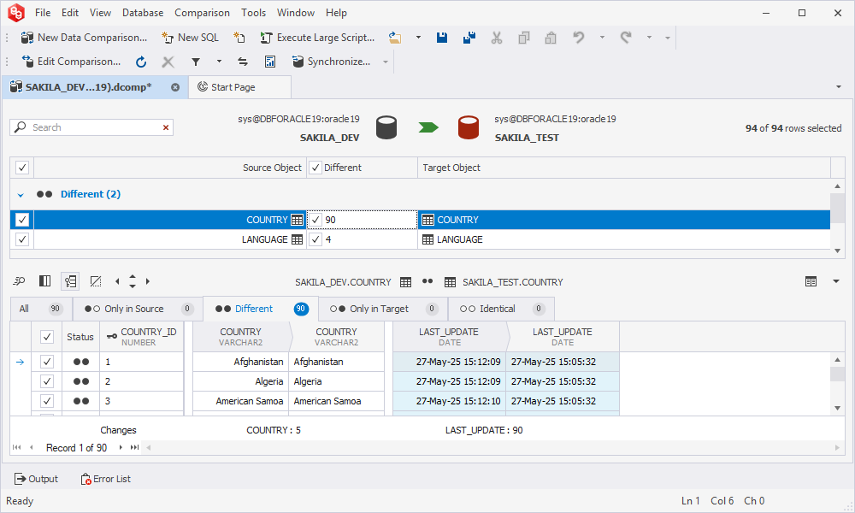Clear the search box with red X
The image size is (855, 513).
(166, 127)
